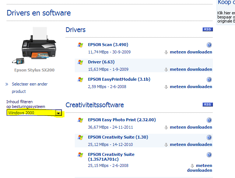Click the '11,74 MBps - 30-9-2009' file info

109,52
